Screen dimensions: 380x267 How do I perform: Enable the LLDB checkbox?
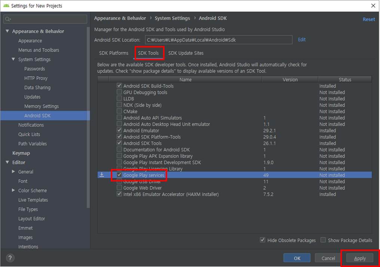pyautogui.click(x=119, y=98)
